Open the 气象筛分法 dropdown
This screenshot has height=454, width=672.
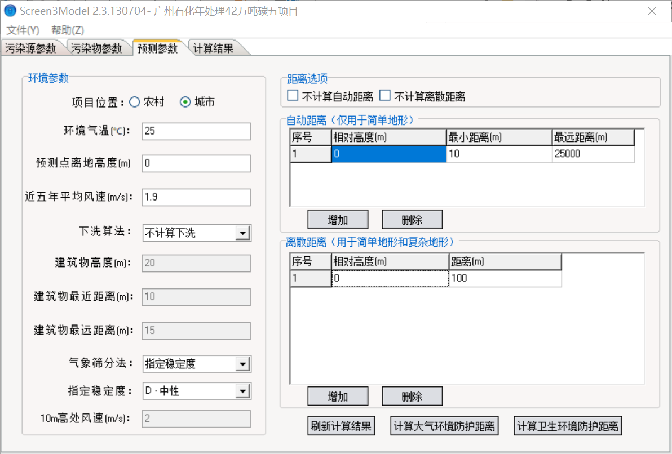[x=243, y=364]
